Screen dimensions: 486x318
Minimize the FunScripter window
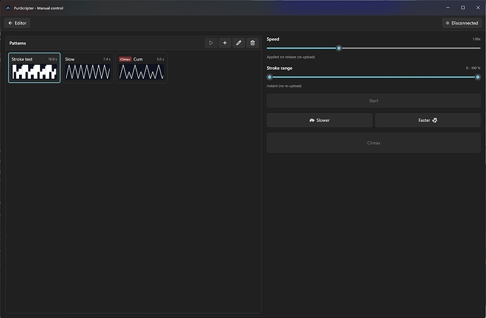448,8
